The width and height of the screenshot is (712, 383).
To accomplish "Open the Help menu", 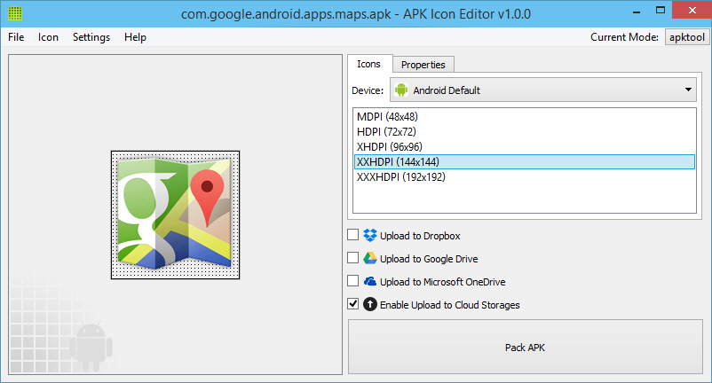I will [135, 37].
